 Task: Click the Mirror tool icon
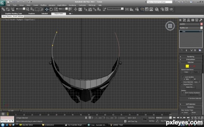coord(127,9)
